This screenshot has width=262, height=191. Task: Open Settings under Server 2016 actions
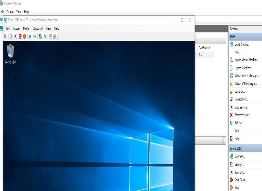[239, 164]
